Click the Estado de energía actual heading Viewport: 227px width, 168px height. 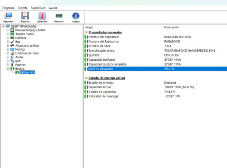(x=107, y=78)
